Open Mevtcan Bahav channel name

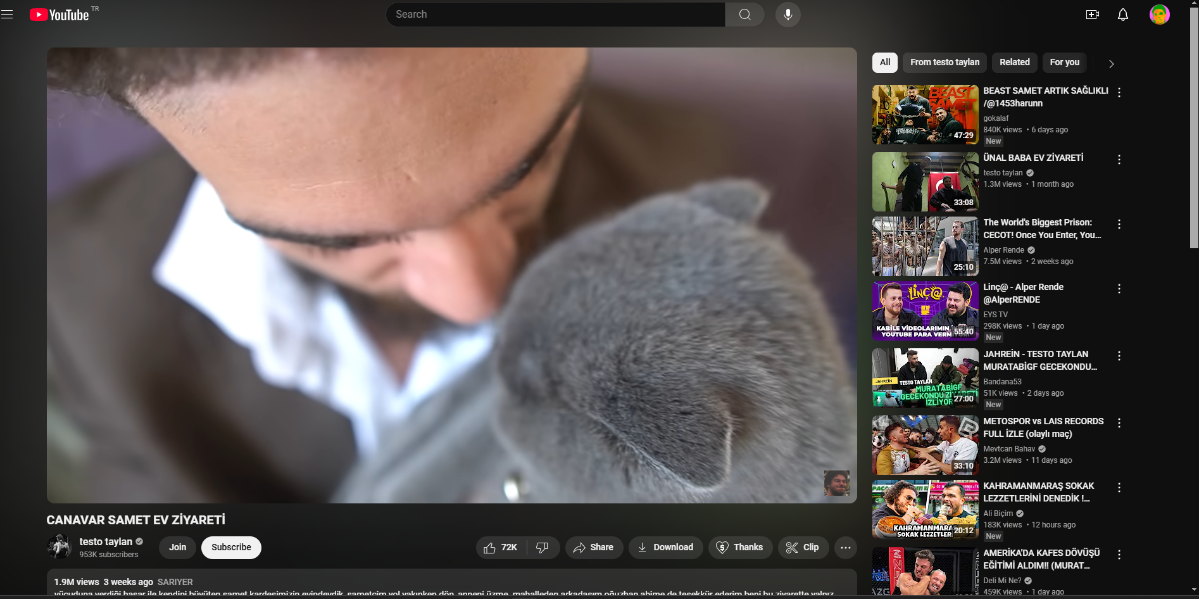1009,449
